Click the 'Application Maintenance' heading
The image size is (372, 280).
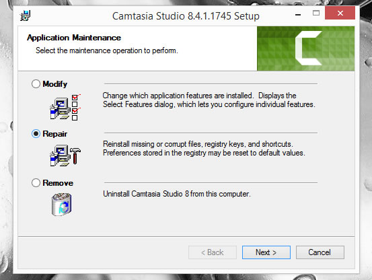tap(74, 38)
